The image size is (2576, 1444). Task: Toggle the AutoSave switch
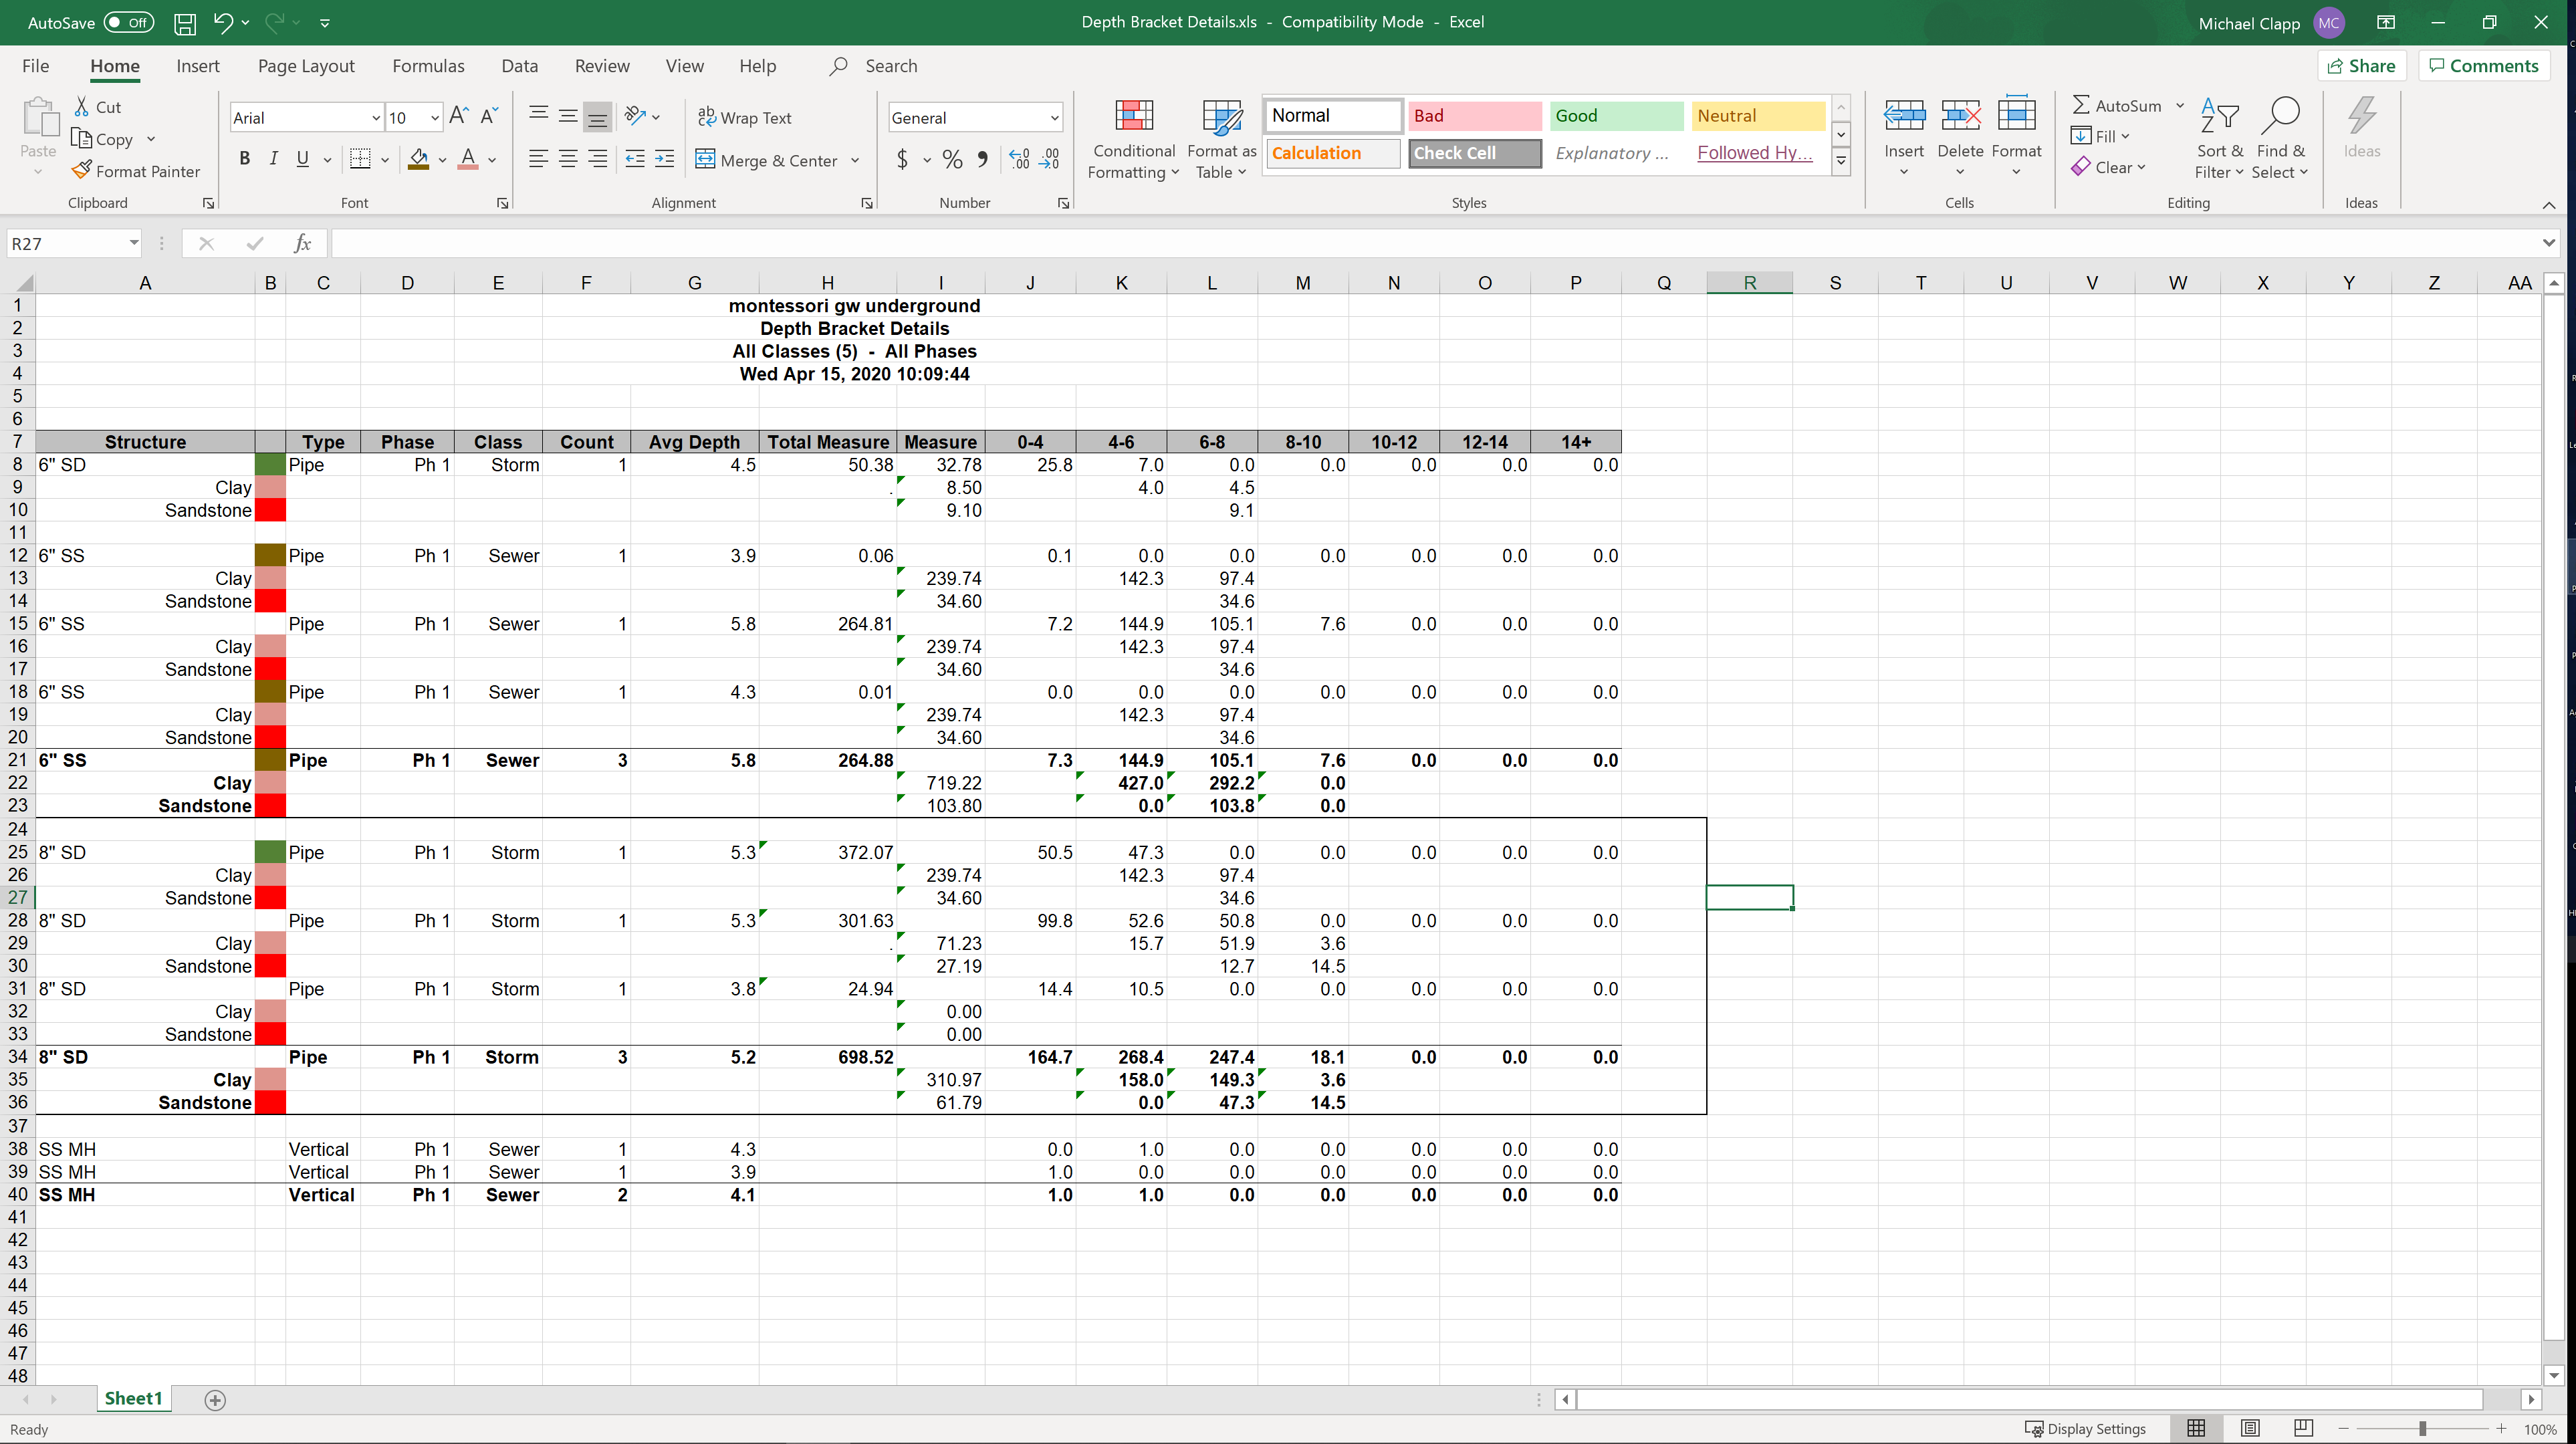coord(129,23)
